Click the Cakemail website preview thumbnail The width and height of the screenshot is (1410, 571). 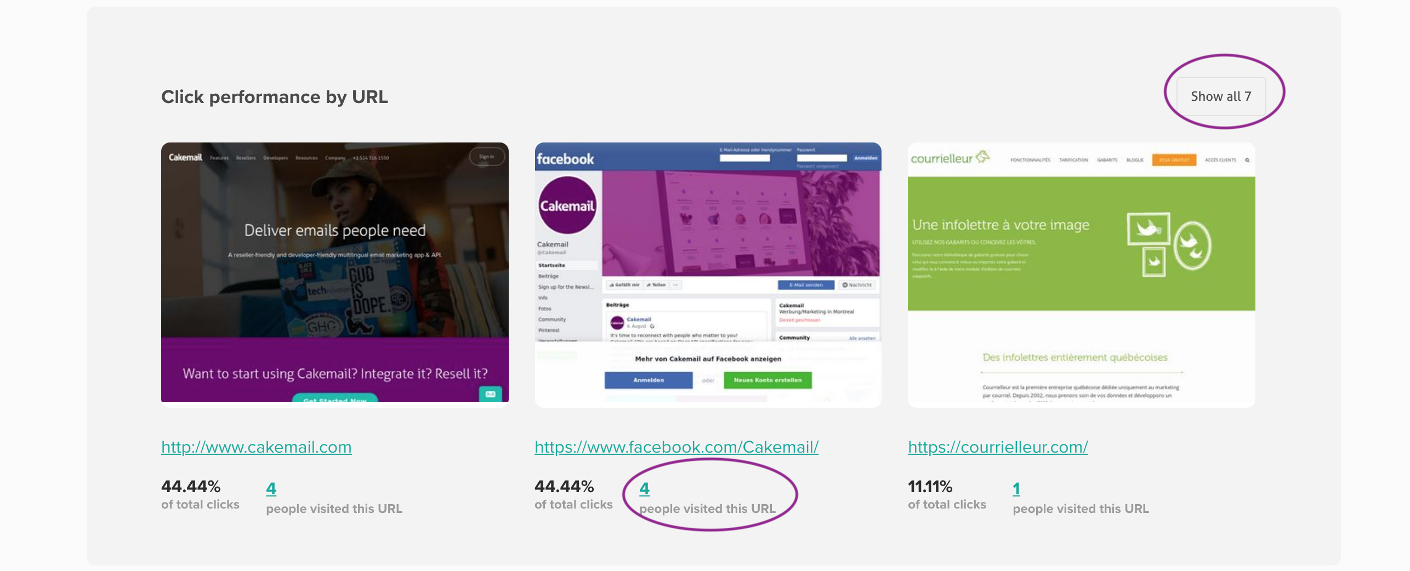click(x=335, y=272)
